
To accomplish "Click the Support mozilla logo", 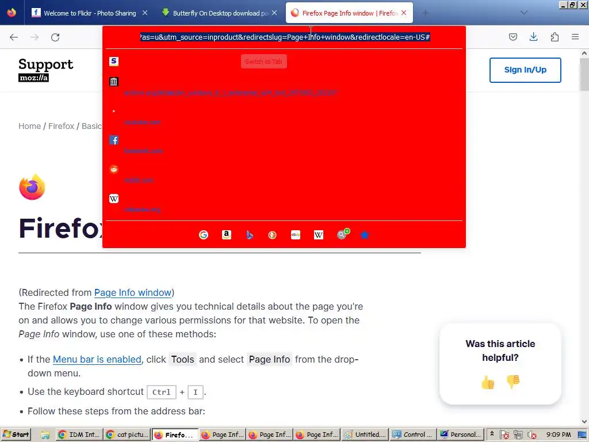I will click(46, 70).
